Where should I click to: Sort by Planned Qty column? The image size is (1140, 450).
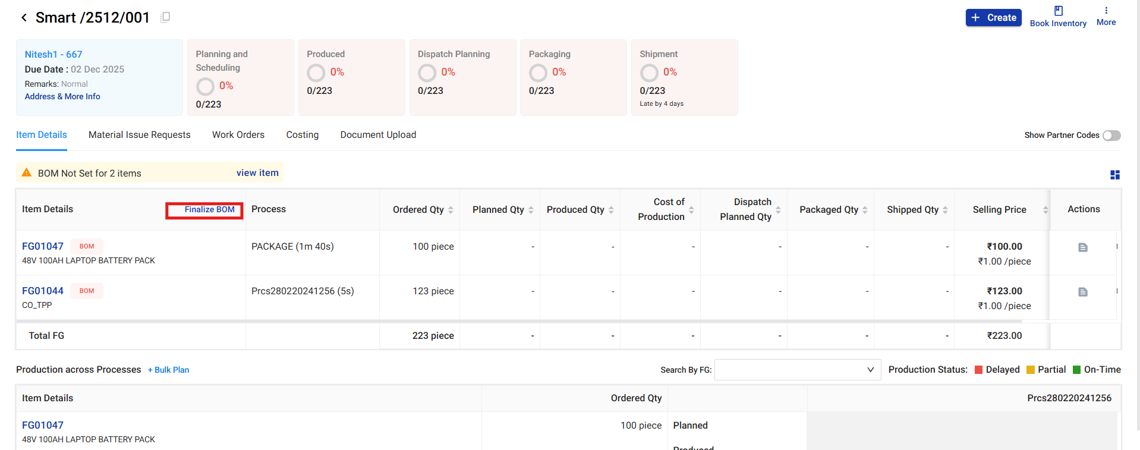(531, 210)
